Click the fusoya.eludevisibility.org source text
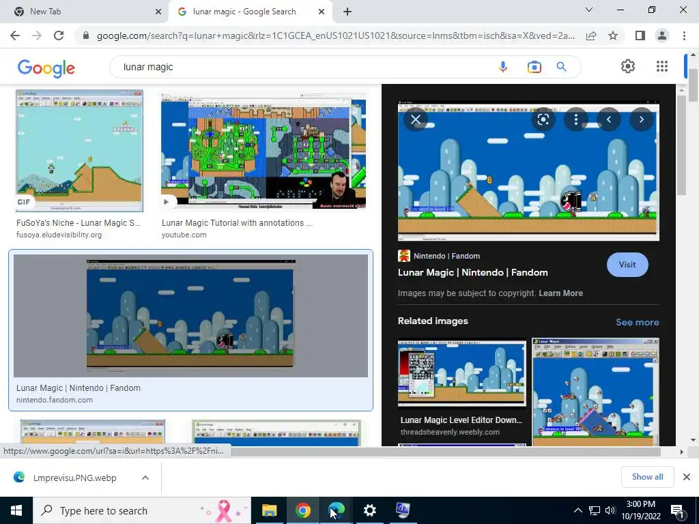 coord(59,235)
